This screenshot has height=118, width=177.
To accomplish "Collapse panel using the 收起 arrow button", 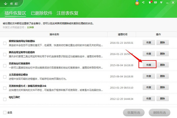I will click(11, 4).
